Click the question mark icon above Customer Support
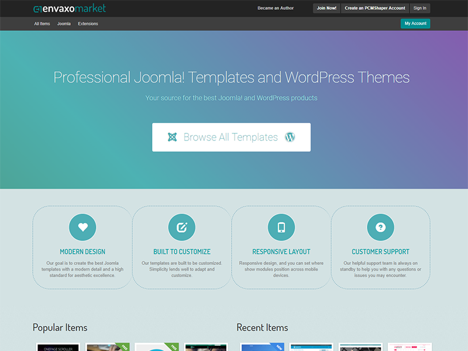Viewport: 468px width, 351px height. 381,227
